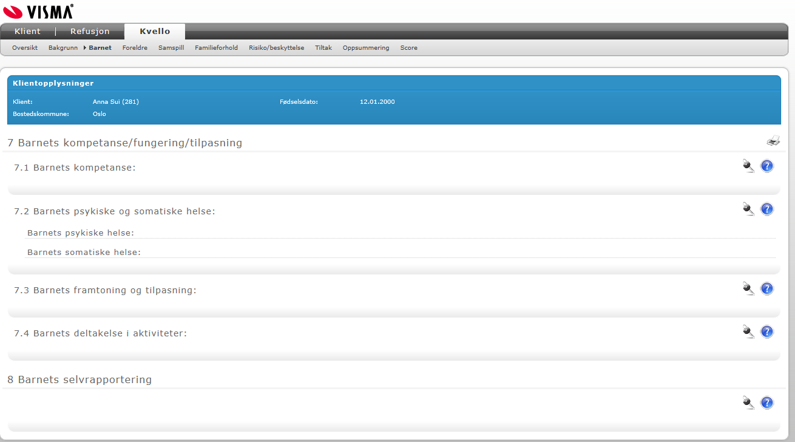Click the birth date 12.01.2000

click(377, 101)
